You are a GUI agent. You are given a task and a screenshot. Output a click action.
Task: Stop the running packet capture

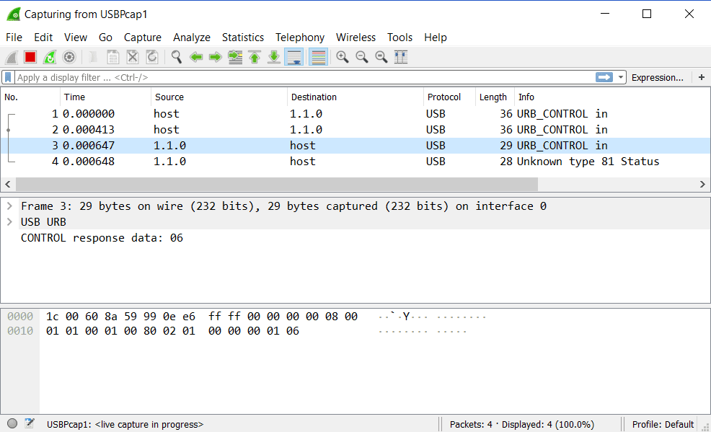pyautogui.click(x=30, y=57)
